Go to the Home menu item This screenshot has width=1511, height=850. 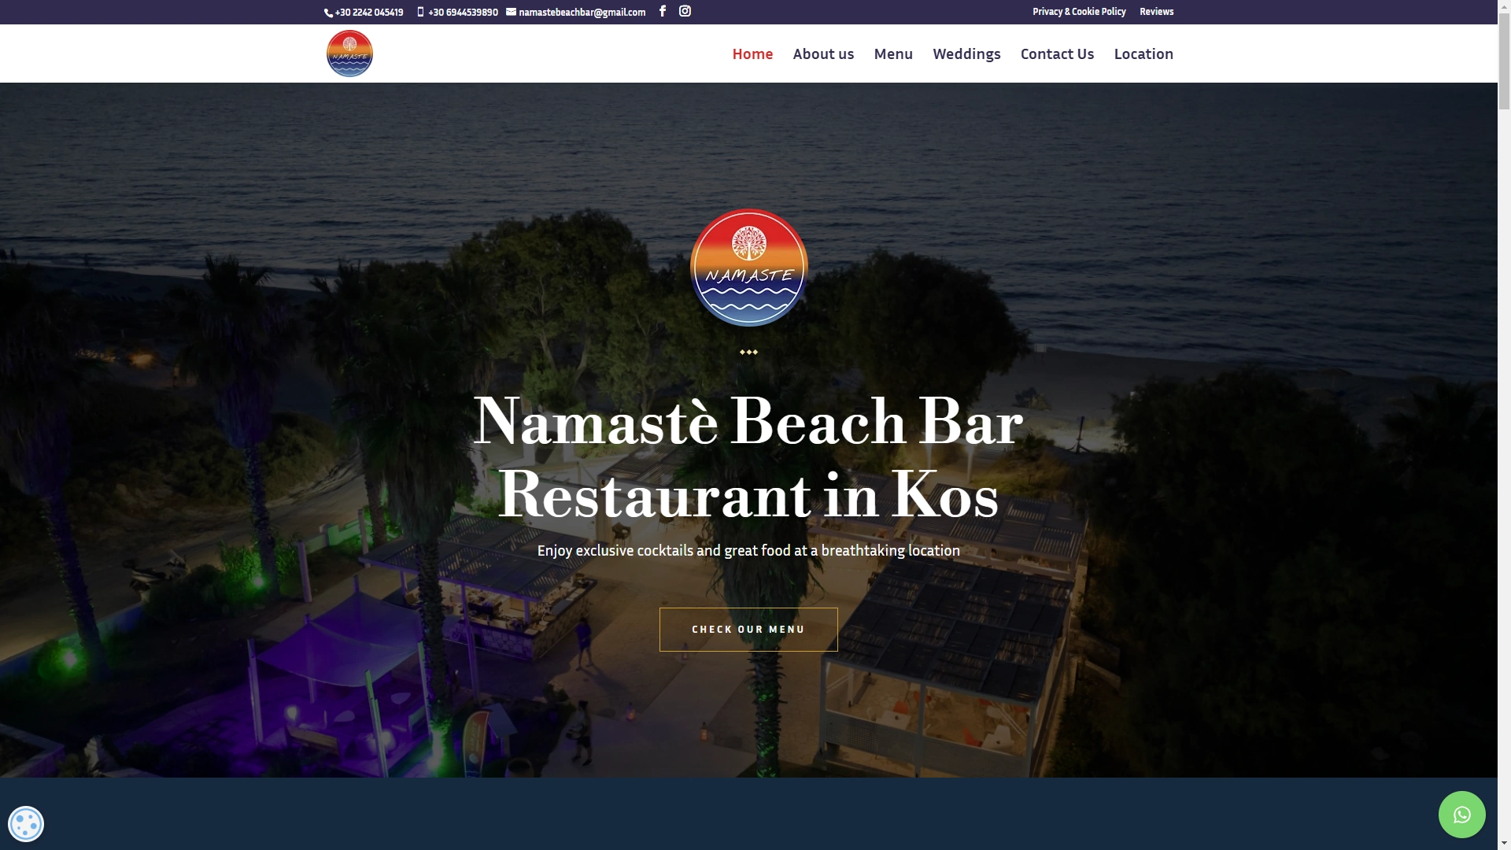752,54
